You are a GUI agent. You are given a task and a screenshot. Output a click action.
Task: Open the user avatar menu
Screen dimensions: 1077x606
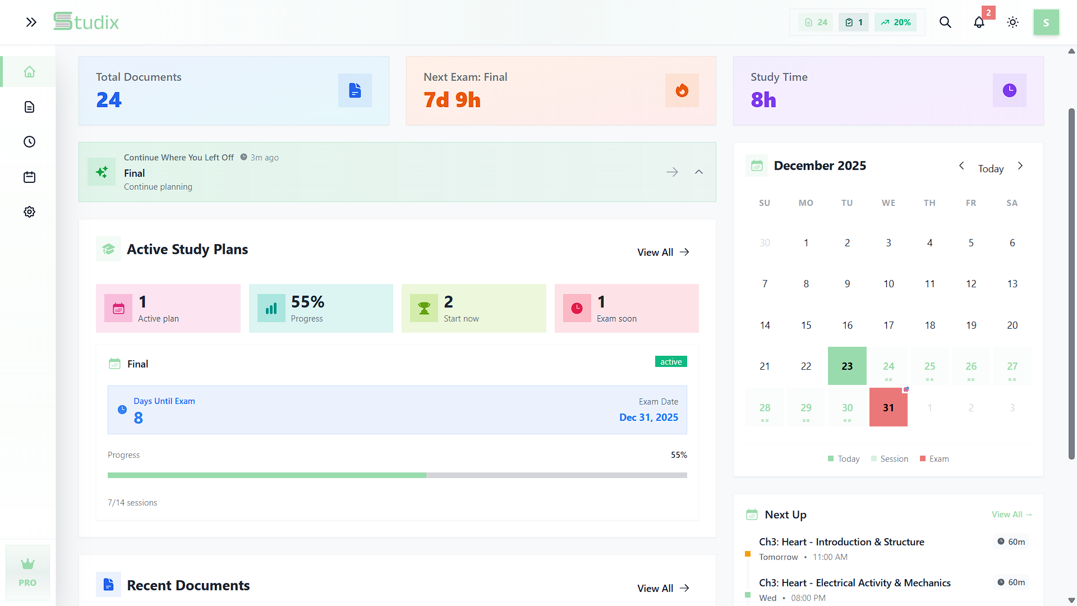point(1046,22)
